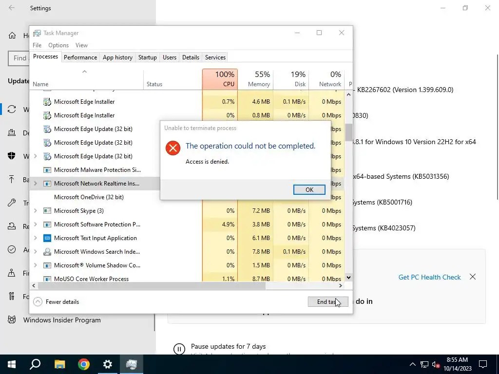Open the Get PC Health Check link
The image size is (499, 374).
pos(429,277)
